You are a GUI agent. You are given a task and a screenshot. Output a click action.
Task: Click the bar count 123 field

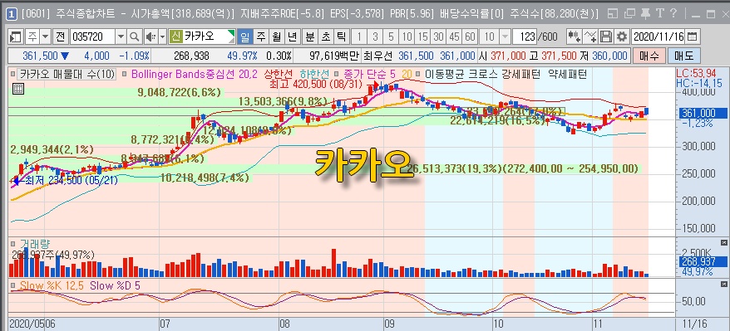tap(524, 37)
